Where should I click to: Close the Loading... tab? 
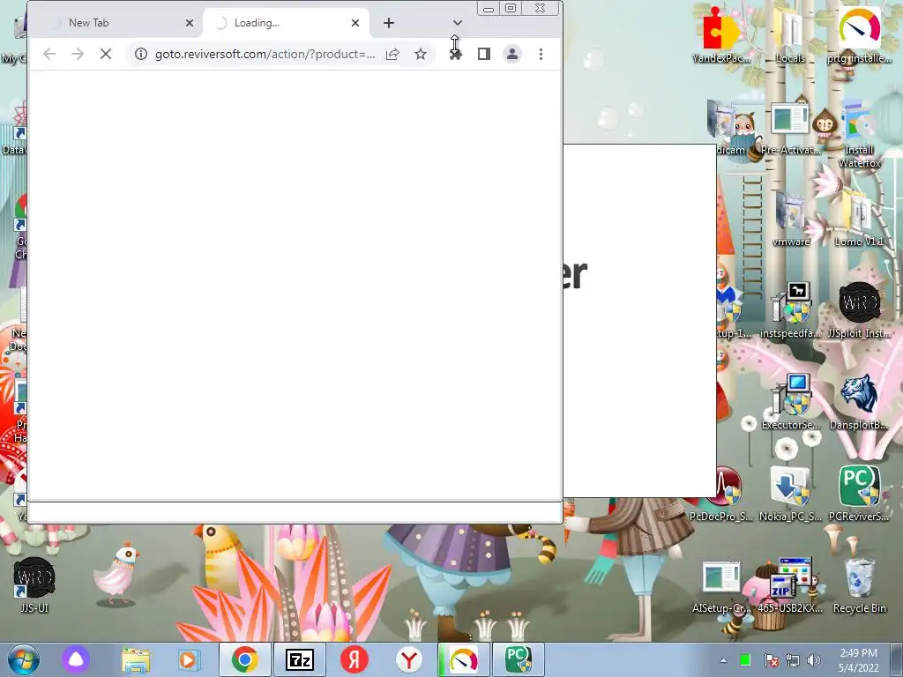355,23
